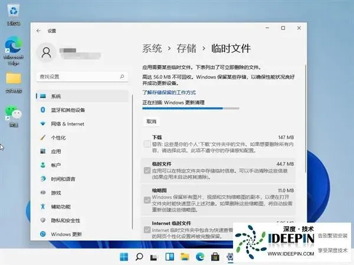354x265 pixels.
Task: Open 时间和语言 settings
Action: pos(83,178)
